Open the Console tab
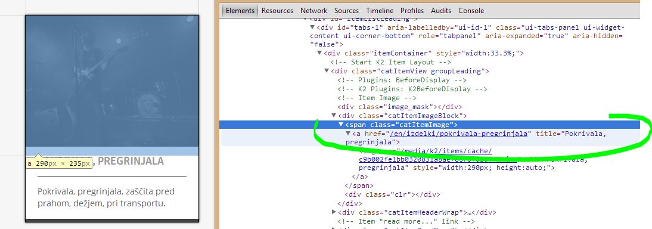Viewport: 652px width, 229px height. pos(471,11)
